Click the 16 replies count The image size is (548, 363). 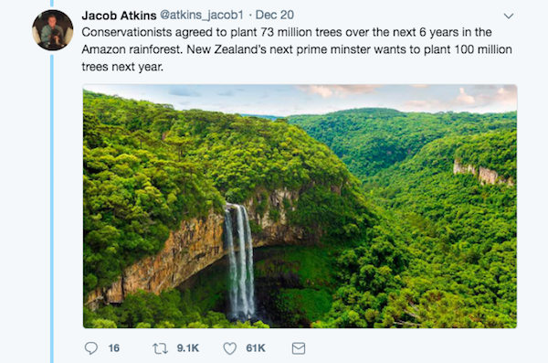114,348
